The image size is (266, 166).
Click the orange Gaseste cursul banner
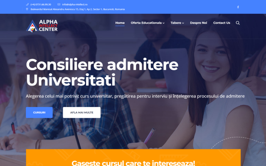(x=133, y=158)
